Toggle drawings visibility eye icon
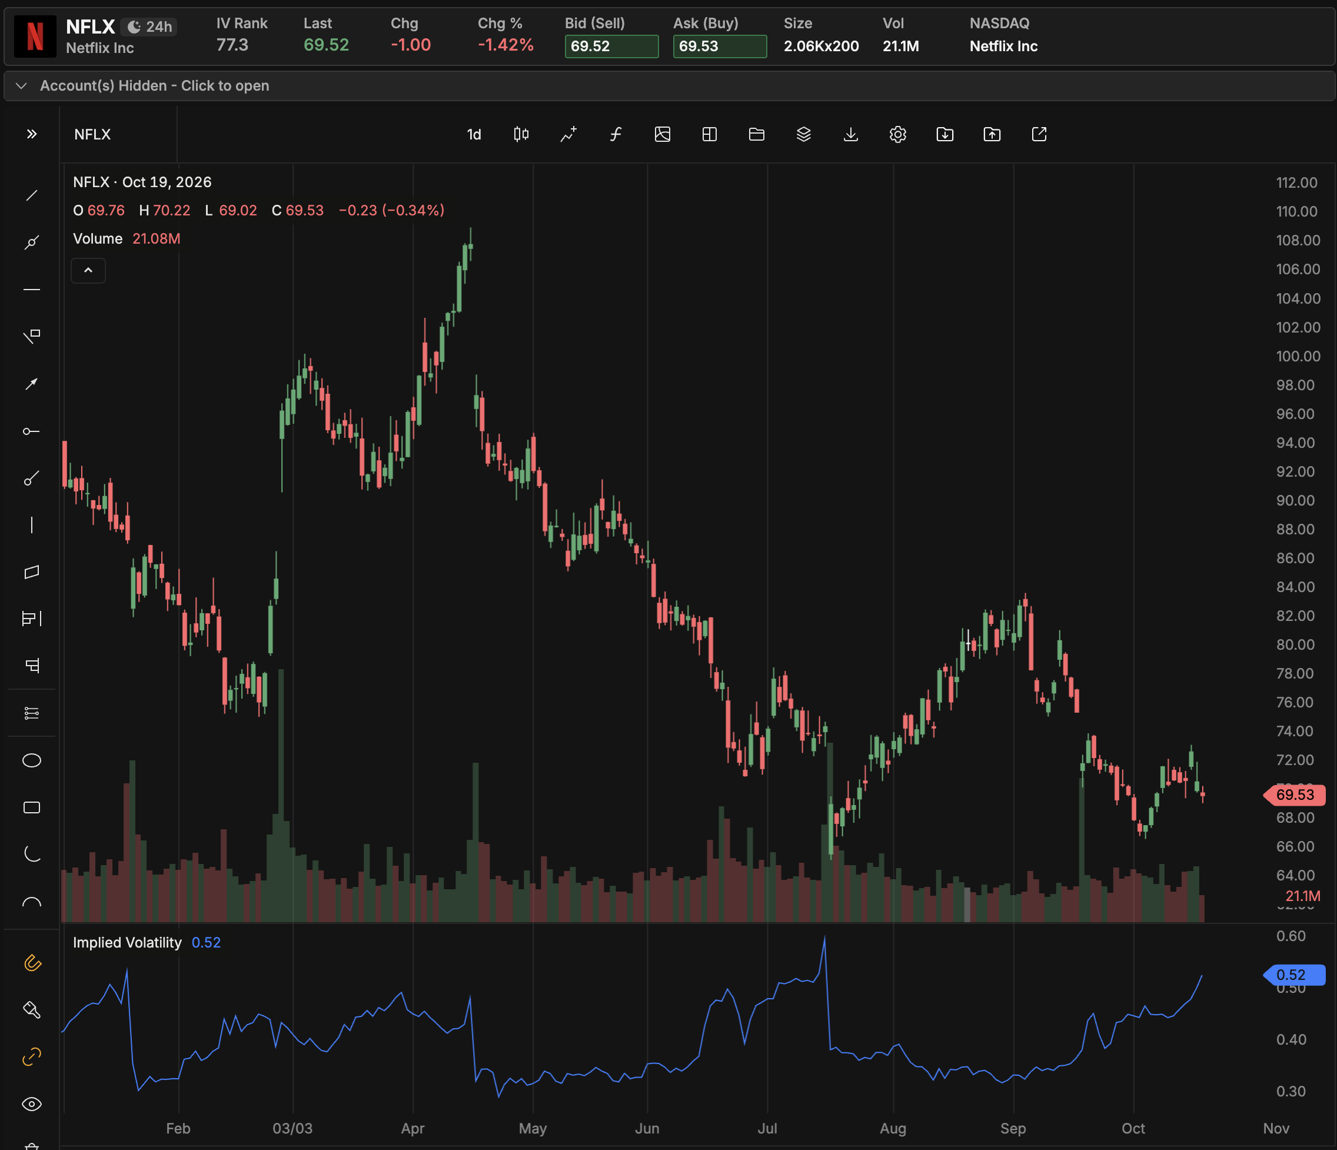Viewport: 1337px width, 1150px height. click(32, 1104)
